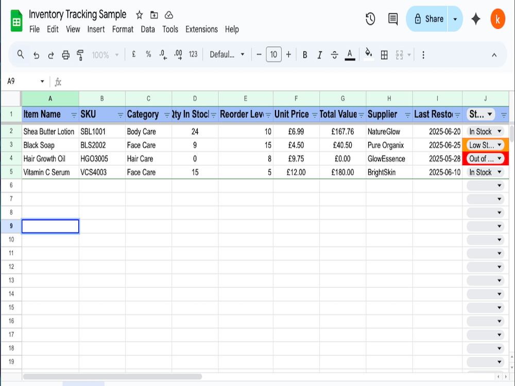Open the View menu
Image resolution: width=515 pixels, height=386 pixels.
pyautogui.click(x=73, y=29)
